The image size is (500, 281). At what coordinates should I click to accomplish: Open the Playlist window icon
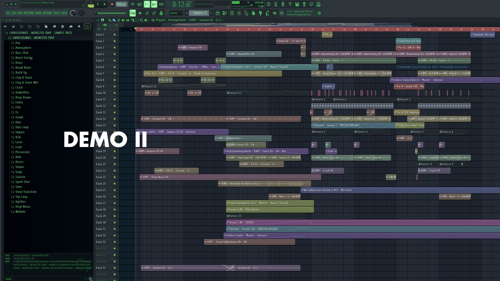217,13
